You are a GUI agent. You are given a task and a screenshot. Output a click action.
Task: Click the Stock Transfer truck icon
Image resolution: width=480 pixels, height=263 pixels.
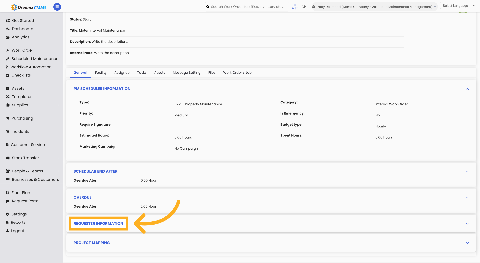(8, 158)
